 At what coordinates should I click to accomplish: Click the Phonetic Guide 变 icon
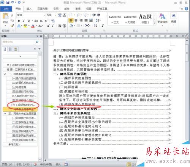60,15
